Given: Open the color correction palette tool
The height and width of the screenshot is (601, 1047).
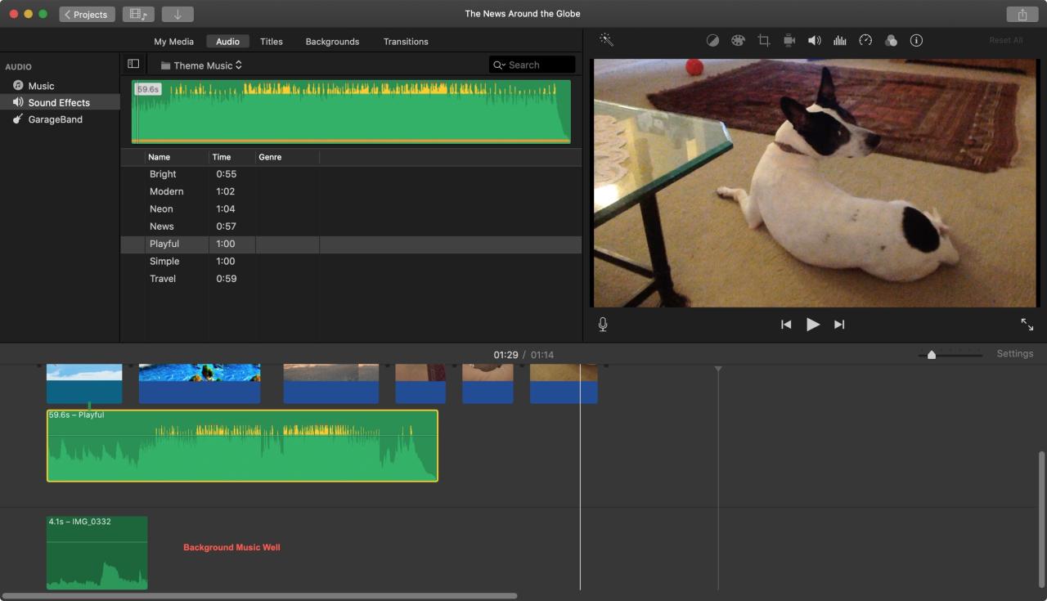Looking at the screenshot, I should 738,40.
